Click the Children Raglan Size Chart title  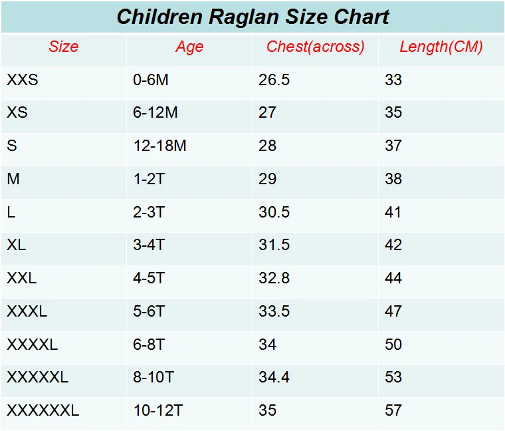click(252, 17)
